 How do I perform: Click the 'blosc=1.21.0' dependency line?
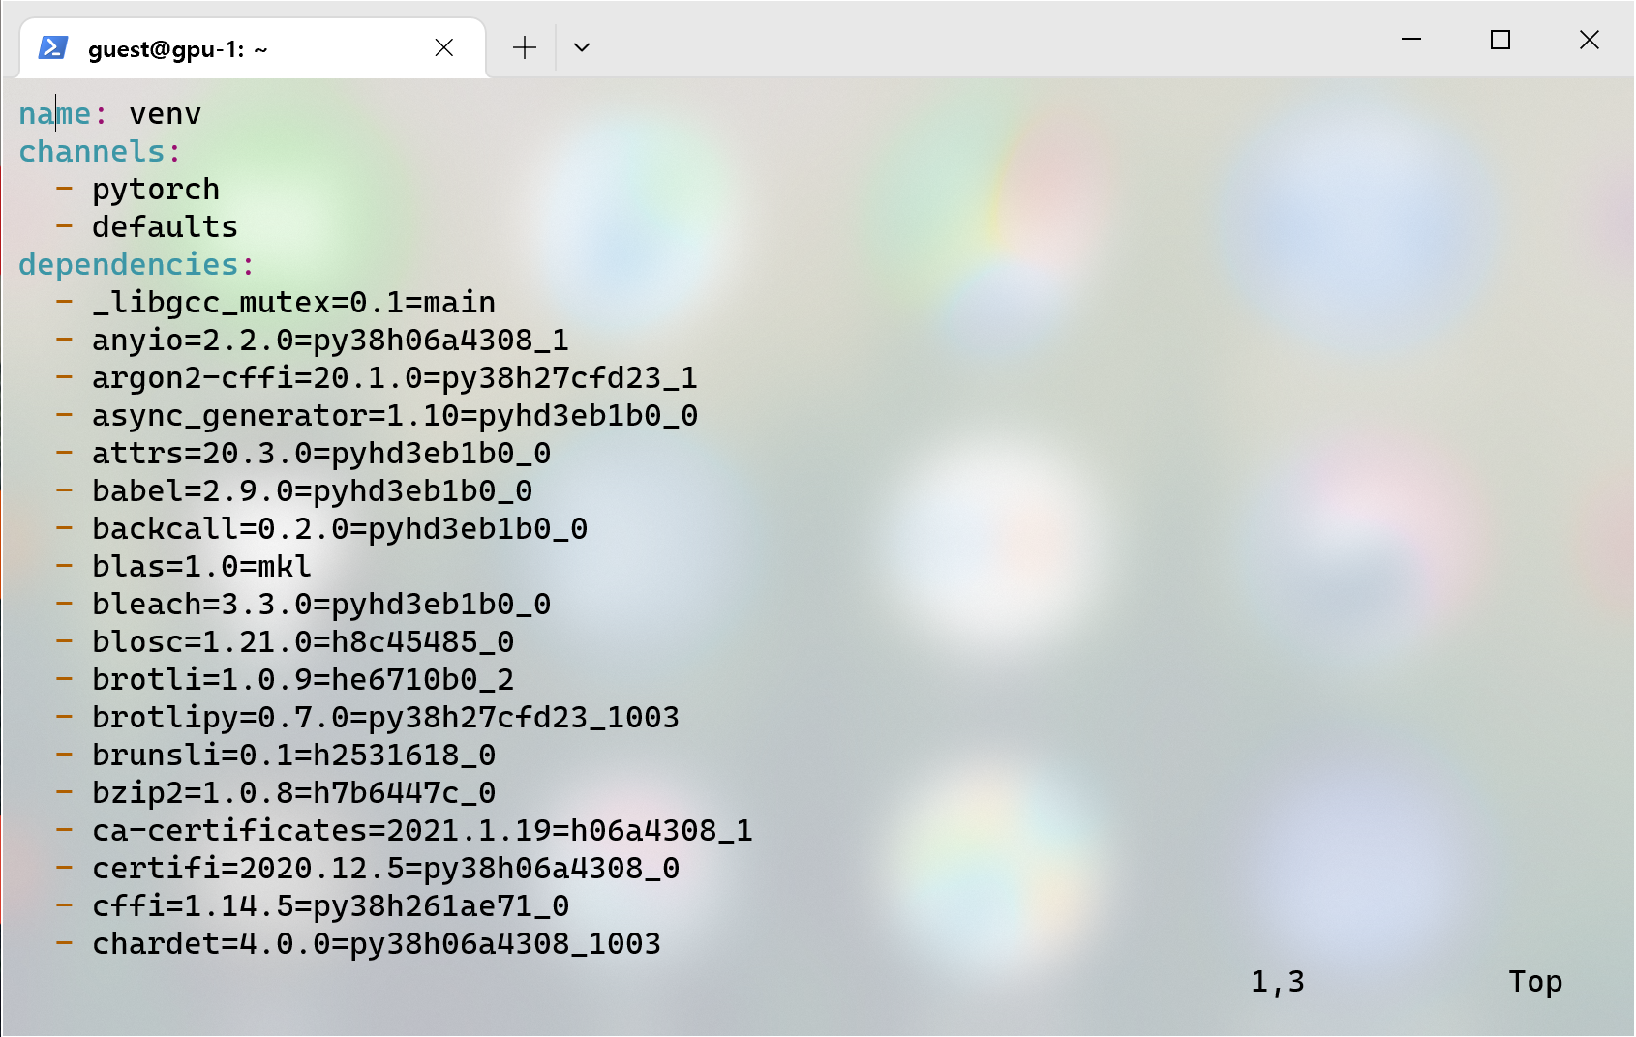point(303,642)
